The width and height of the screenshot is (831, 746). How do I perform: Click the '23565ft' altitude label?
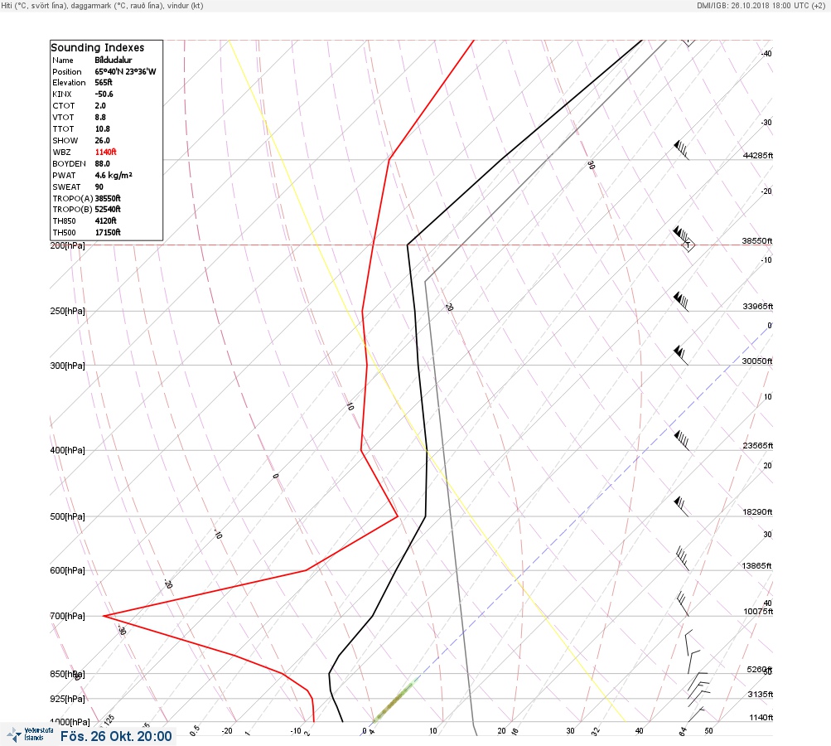(758, 446)
